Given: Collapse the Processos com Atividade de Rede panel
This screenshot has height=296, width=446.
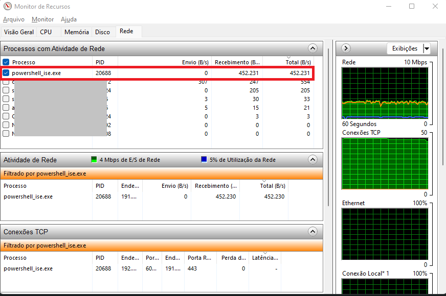Looking at the screenshot, I should [313, 48].
